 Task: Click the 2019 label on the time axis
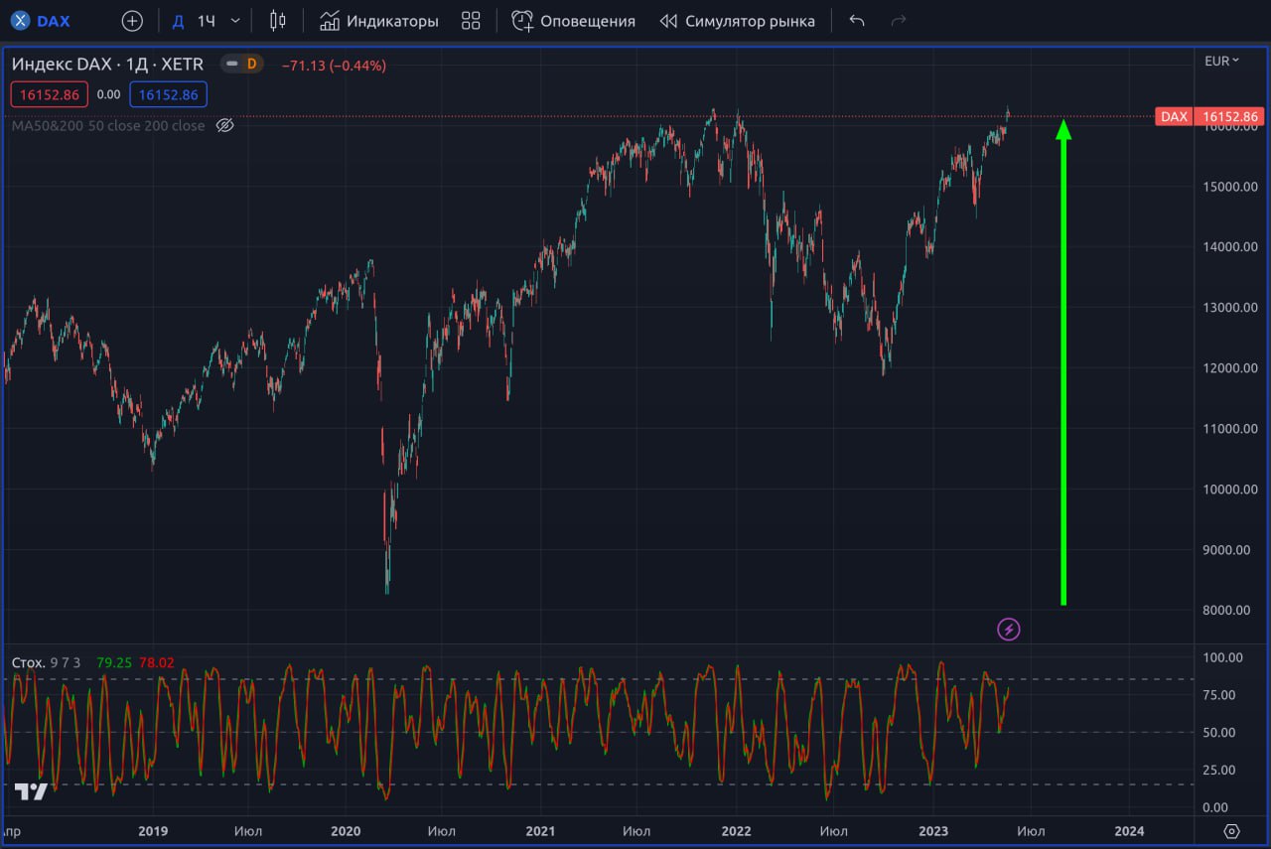click(152, 831)
